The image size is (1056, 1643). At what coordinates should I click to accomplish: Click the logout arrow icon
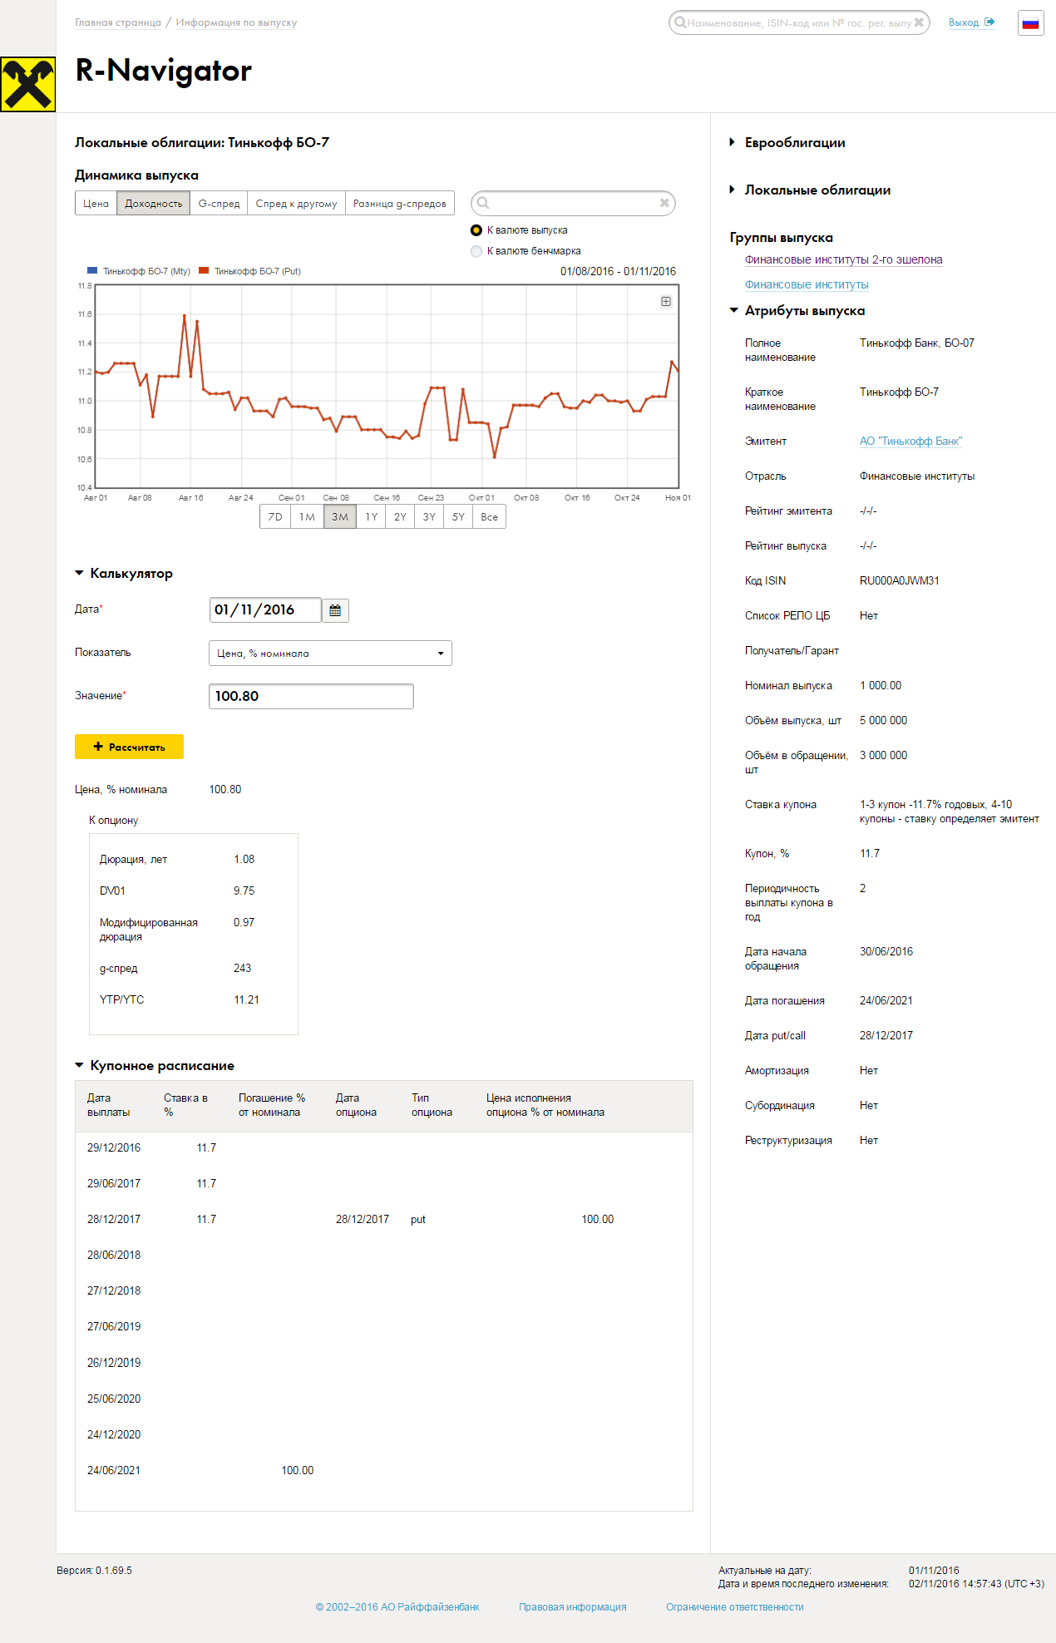tap(989, 22)
